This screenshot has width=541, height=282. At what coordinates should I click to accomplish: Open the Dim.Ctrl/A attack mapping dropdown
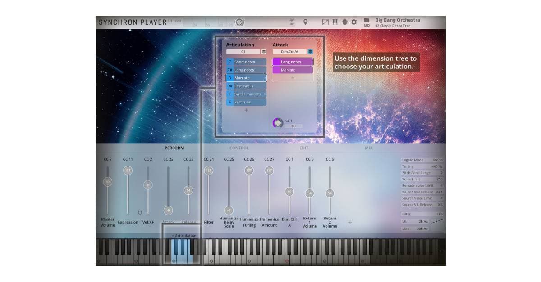290,52
